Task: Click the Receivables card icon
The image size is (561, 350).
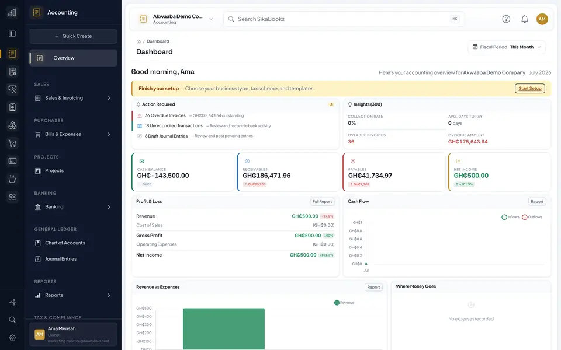Action: tap(247, 161)
